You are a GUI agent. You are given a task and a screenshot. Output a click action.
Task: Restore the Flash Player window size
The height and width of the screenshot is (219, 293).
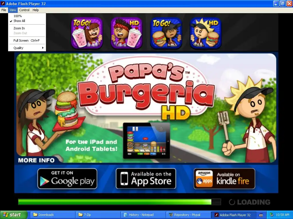(x=283, y=3)
